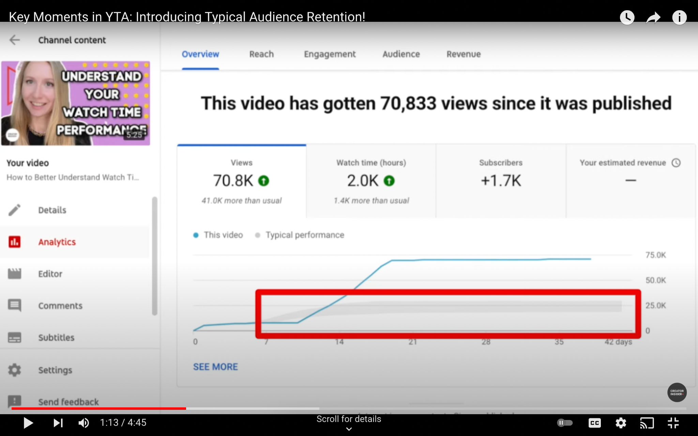Click the 1:13 / 4:45 time display

[x=123, y=423]
